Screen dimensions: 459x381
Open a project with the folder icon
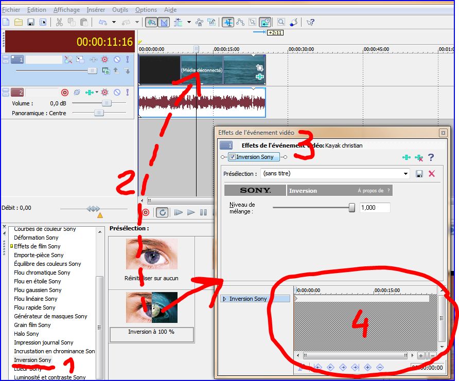(x=19, y=22)
